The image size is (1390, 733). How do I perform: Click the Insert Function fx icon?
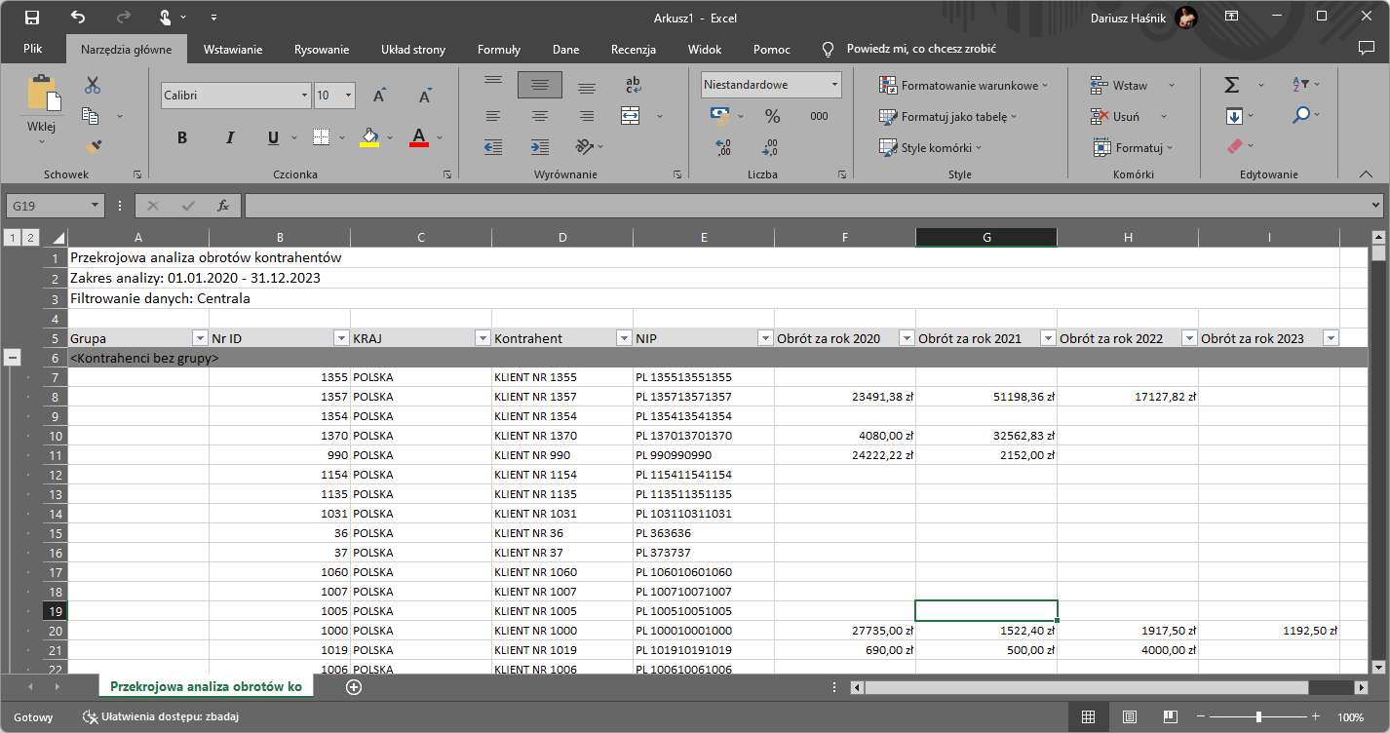(223, 206)
